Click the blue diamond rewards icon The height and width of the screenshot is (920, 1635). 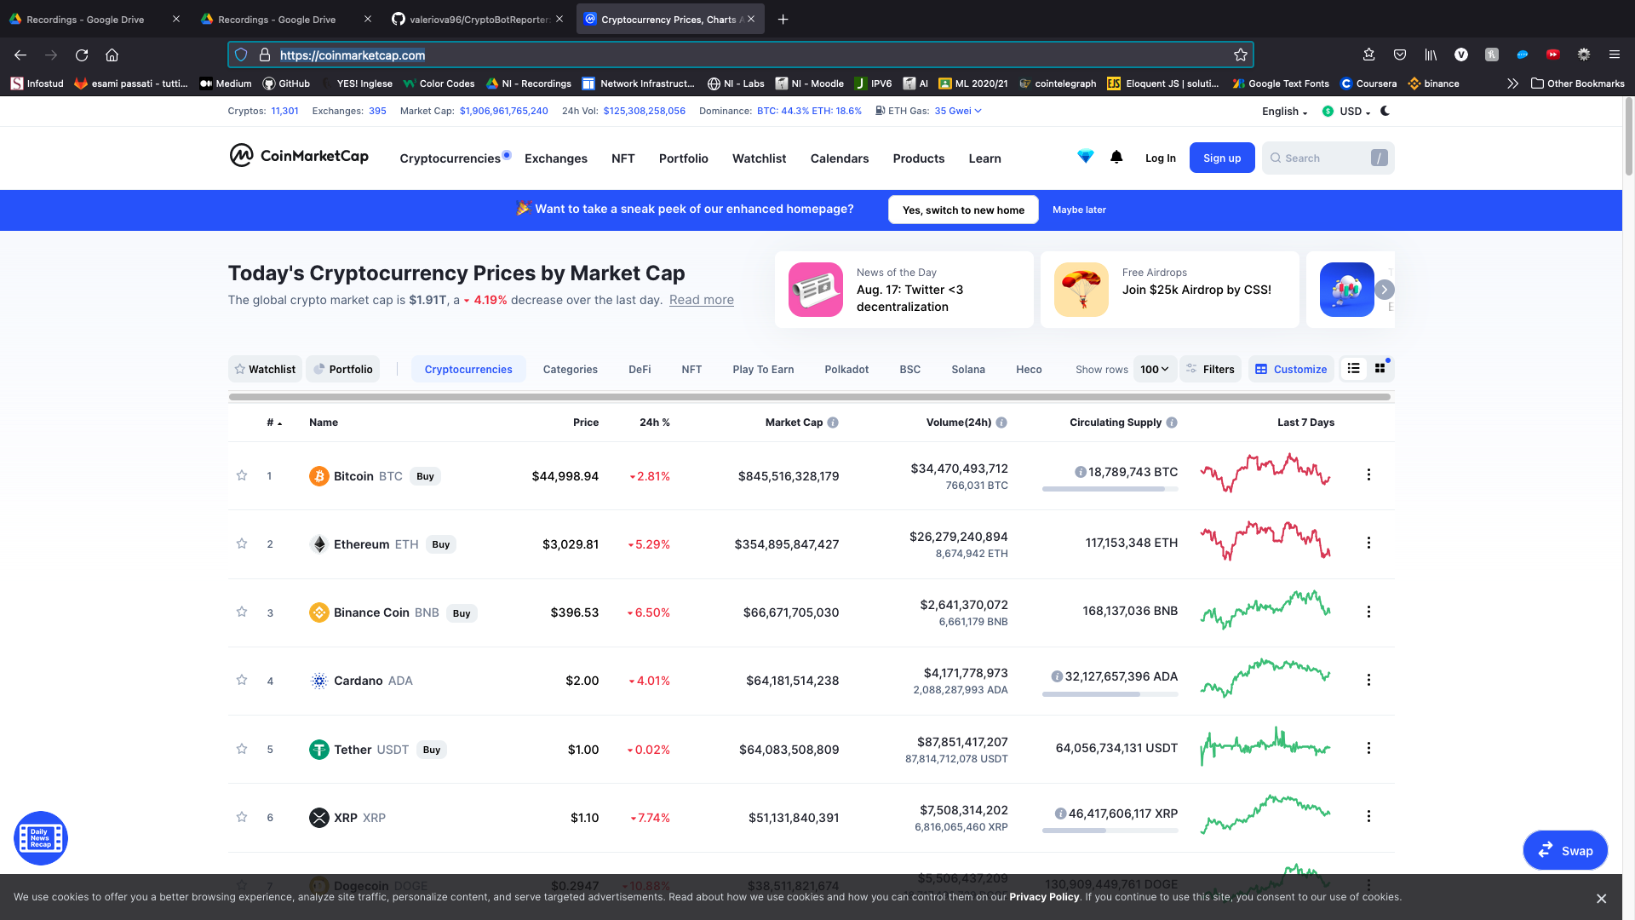click(1085, 157)
